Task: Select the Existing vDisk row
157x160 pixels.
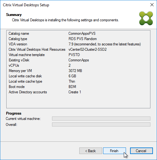Action: [x=78, y=60]
